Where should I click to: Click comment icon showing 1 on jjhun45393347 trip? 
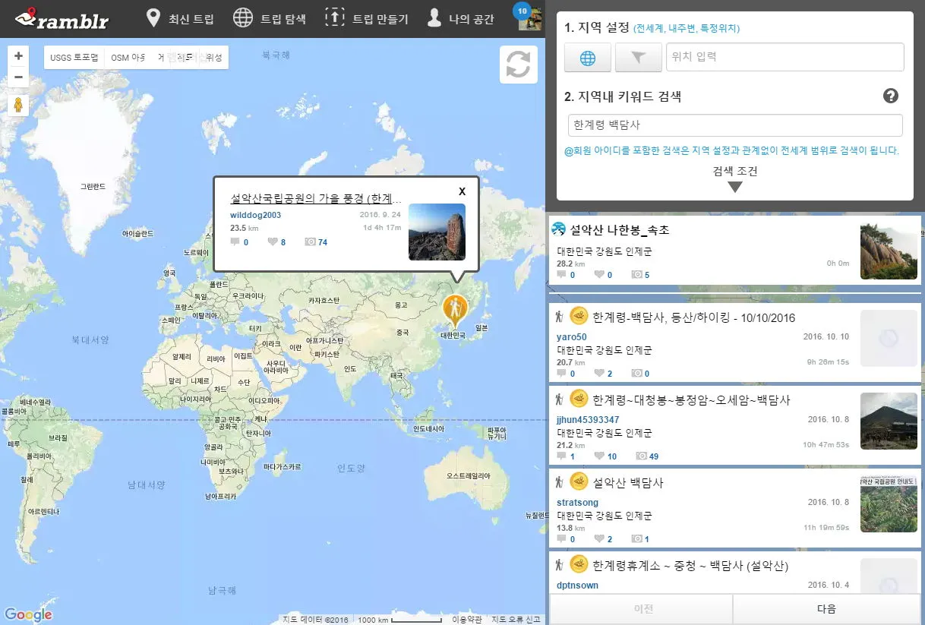(x=561, y=456)
